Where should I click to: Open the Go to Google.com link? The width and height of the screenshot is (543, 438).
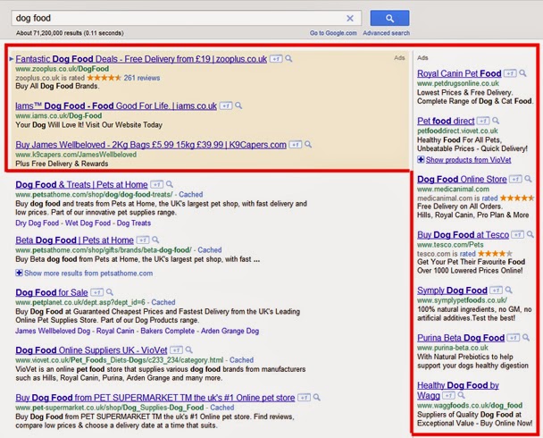tap(333, 33)
